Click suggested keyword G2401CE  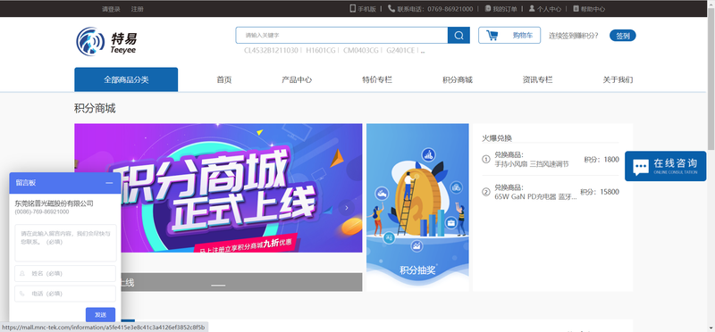click(x=400, y=50)
